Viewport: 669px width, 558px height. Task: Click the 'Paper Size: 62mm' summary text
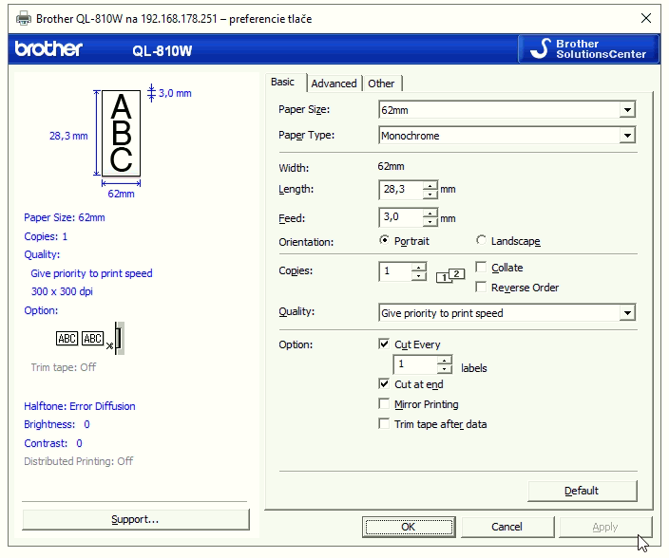pyautogui.click(x=65, y=217)
